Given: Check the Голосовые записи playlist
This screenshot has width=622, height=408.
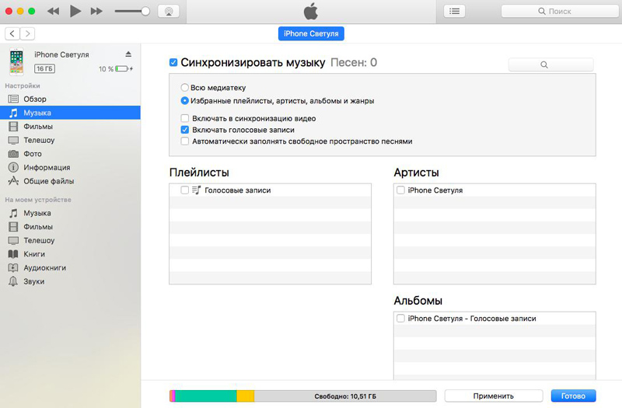Looking at the screenshot, I should point(184,190).
